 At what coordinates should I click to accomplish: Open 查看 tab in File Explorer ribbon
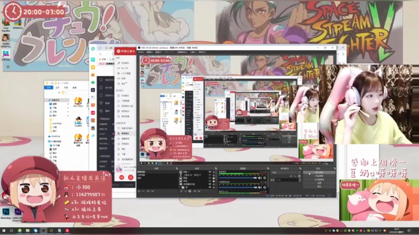click(x=74, y=87)
